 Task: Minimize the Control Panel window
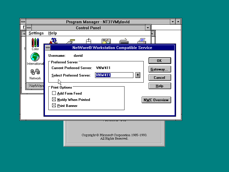click(148, 28)
